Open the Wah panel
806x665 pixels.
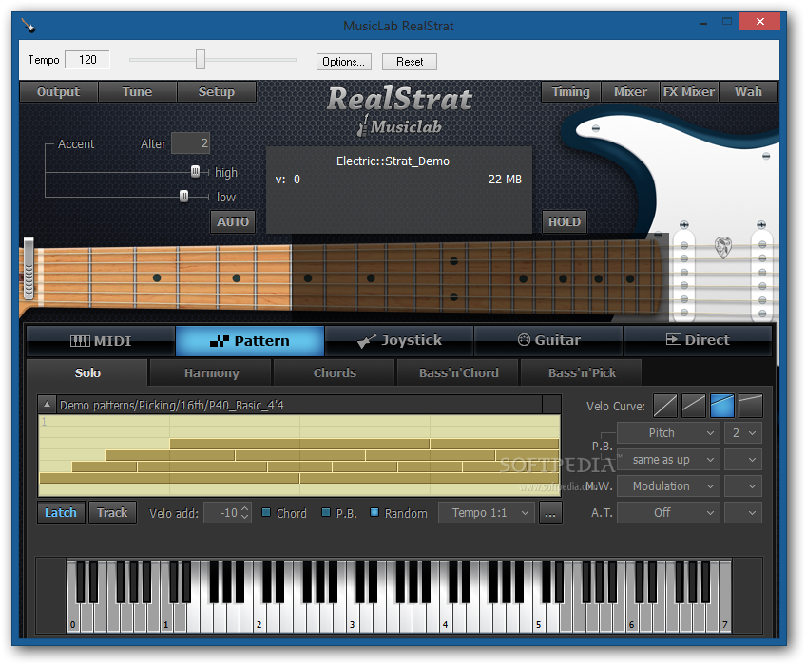click(x=748, y=92)
